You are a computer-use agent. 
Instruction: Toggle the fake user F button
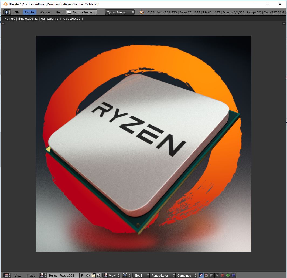[x=82, y=276]
